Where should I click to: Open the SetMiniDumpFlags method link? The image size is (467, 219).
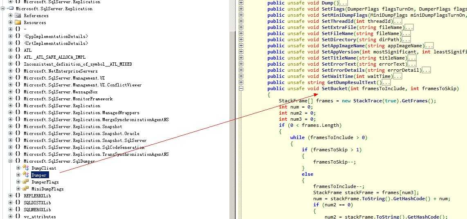tap(345, 15)
